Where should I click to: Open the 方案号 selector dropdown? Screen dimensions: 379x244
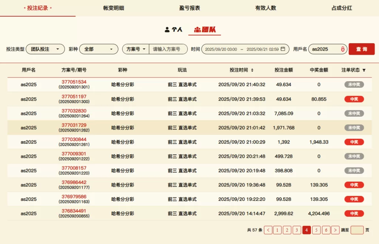point(136,49)
